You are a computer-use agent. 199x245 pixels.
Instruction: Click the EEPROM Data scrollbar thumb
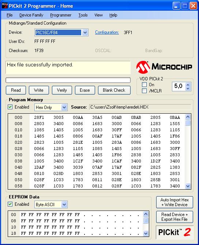coord(146,220)
